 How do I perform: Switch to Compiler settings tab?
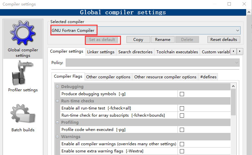coord(67,51)
